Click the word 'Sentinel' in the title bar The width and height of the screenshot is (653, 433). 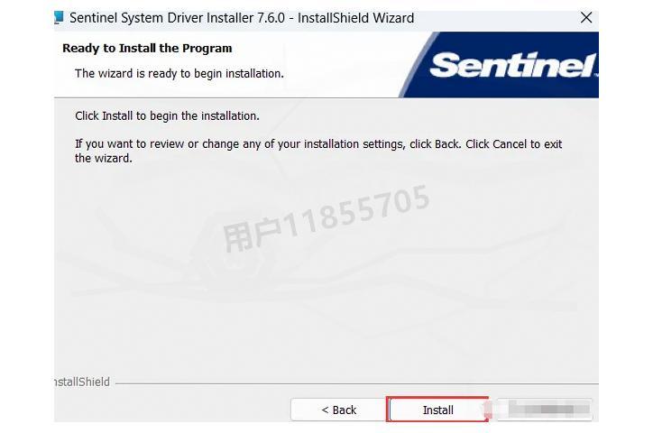93,18
